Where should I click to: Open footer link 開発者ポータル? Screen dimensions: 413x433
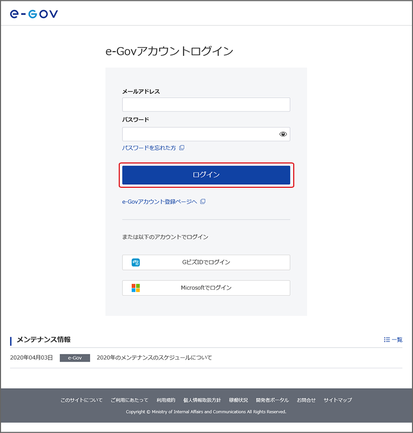coord(272,400)
